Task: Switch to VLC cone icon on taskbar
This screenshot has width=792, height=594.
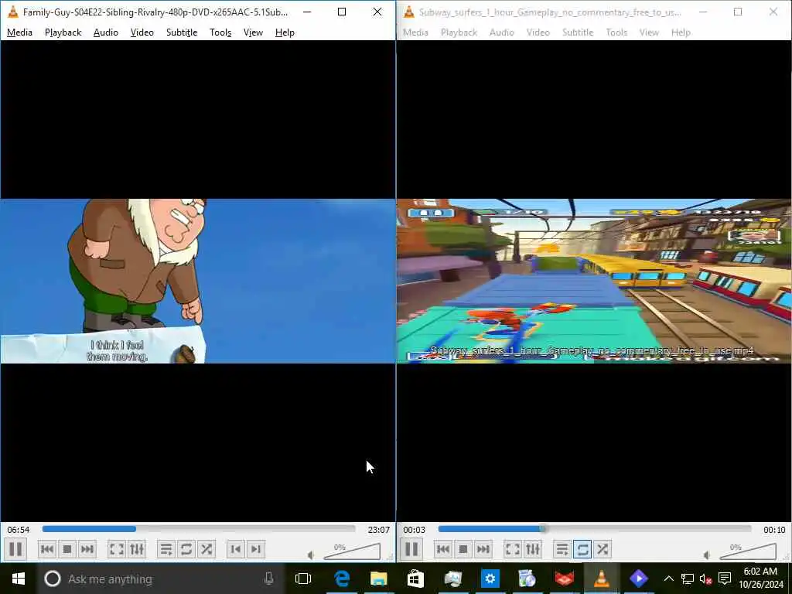Action: [601, 579]
